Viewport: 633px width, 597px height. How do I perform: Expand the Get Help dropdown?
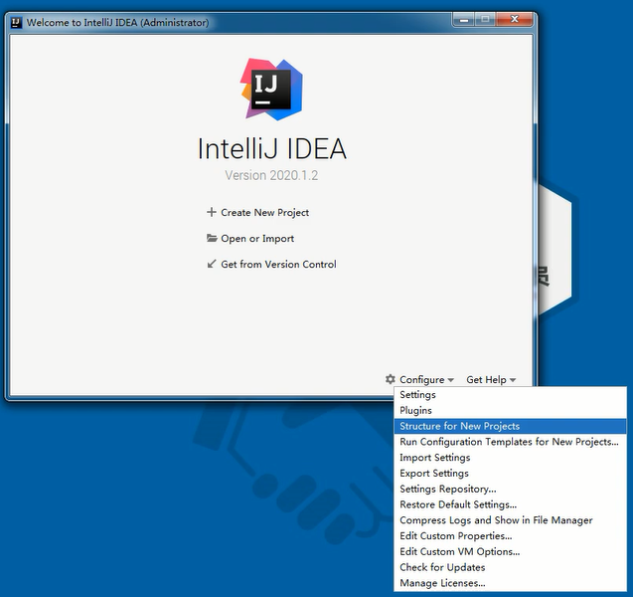coord(491,379)
